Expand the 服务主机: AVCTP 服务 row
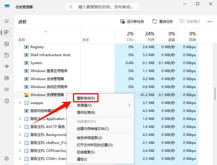The height and width of the screenshot is (165, 217). click(x=20, y=127)
